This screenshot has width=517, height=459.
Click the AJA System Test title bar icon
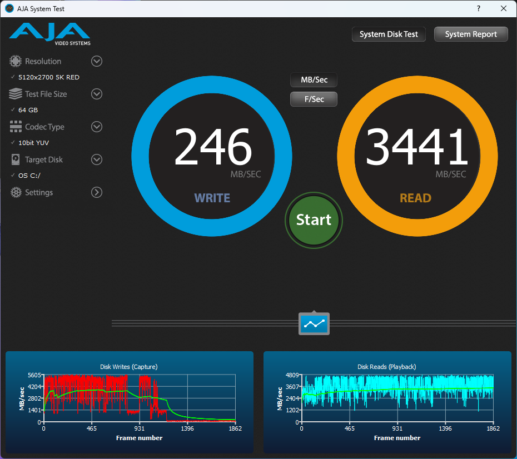tap(9, 9)
